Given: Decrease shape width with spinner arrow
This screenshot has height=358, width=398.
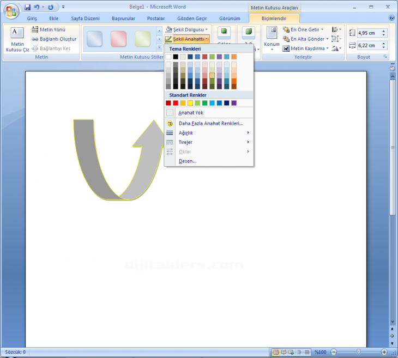Looking at the screenshot, I should (x=383, y=47).
